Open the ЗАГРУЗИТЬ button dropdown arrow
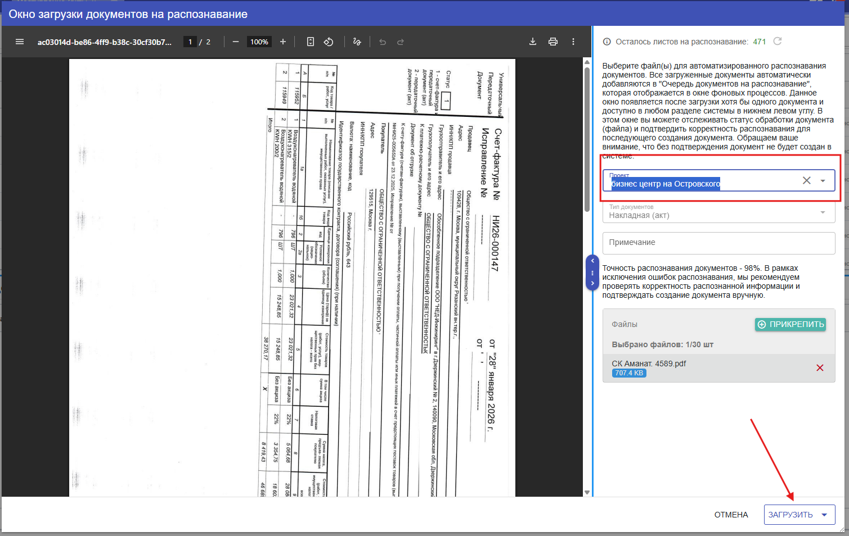Image resolution: width=849 pixels, height=536 pixels. click(x=825, y=515)
